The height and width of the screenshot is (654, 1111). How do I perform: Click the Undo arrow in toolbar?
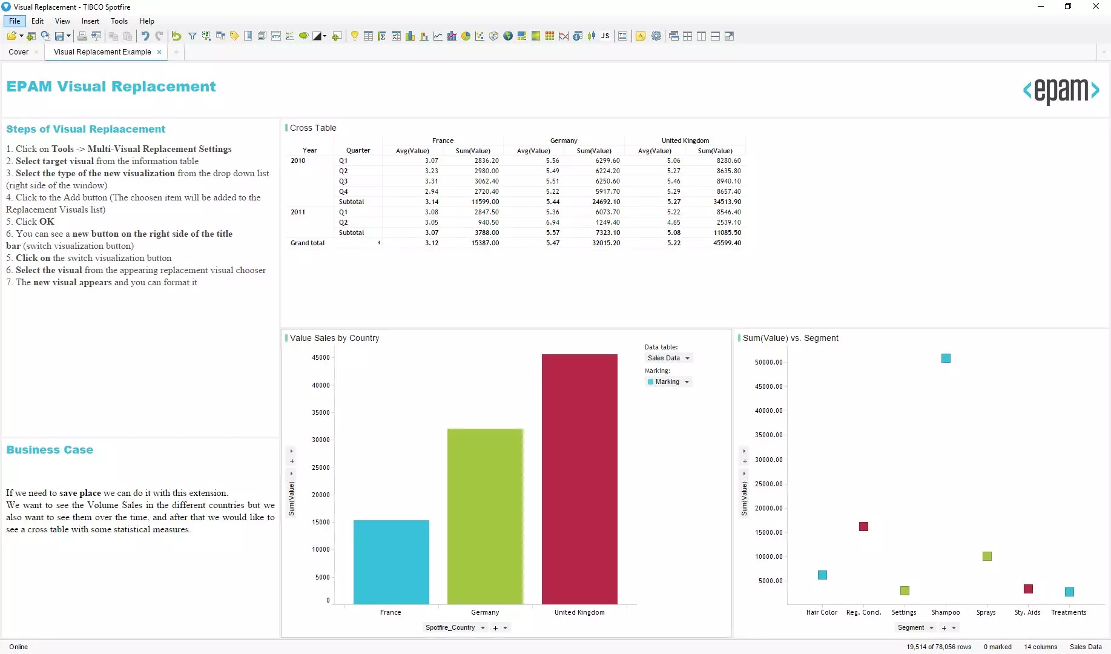point(145,36)
